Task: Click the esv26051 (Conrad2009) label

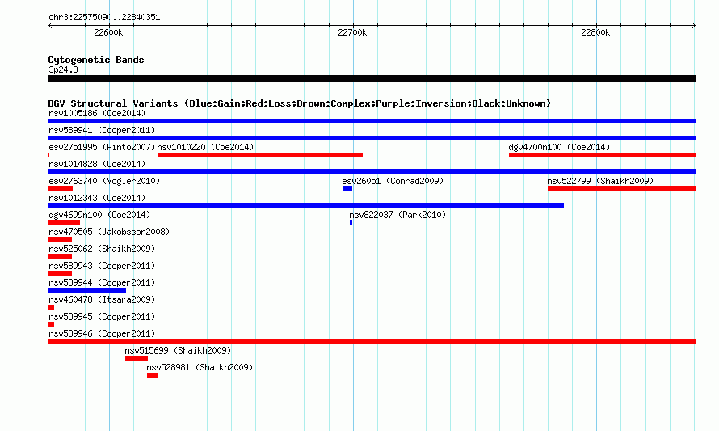Action: coord(393,181)
